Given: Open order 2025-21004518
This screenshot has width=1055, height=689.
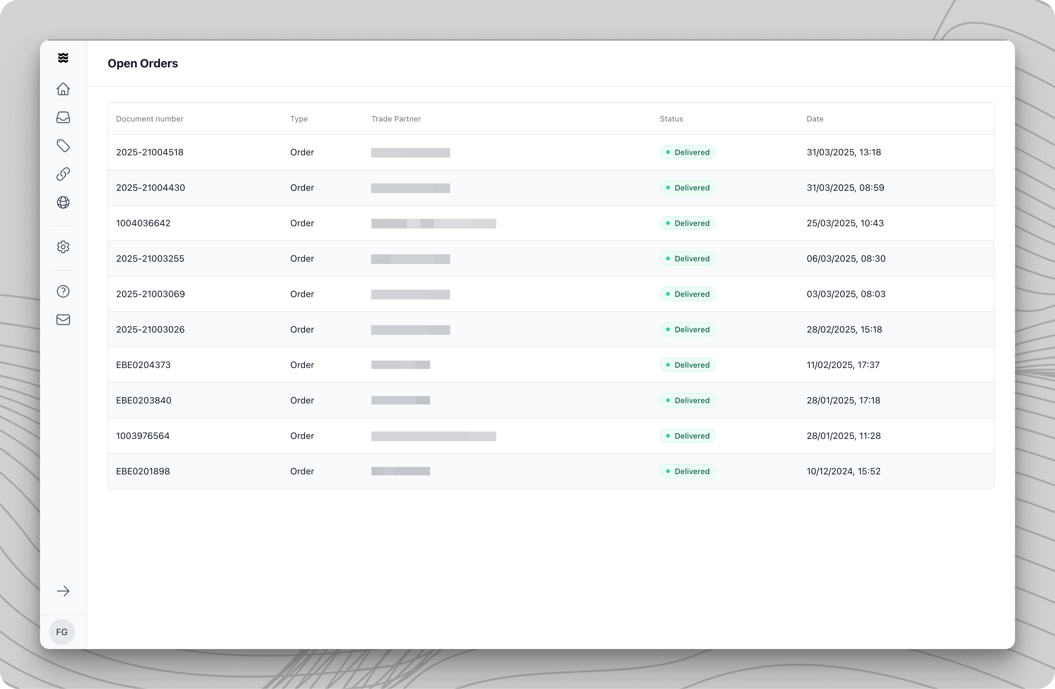Looking at the screenshot, I should pyautogui.click(x=149, y=152).
